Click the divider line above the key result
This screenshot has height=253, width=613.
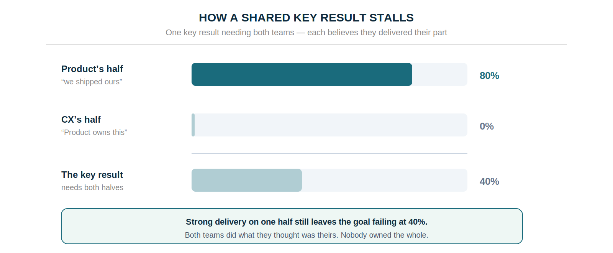coord(329,153)
